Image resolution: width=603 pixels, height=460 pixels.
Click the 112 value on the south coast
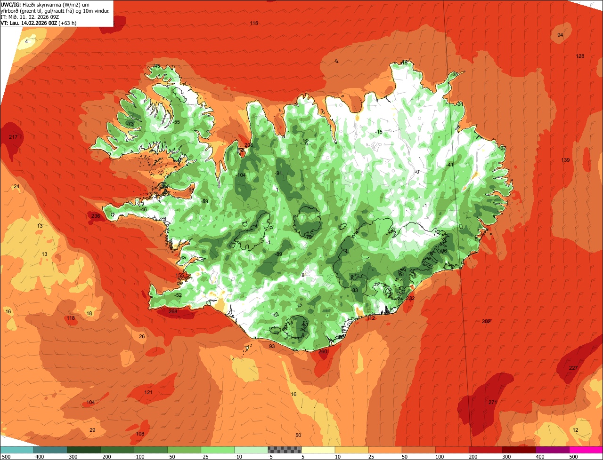[371, 318]
